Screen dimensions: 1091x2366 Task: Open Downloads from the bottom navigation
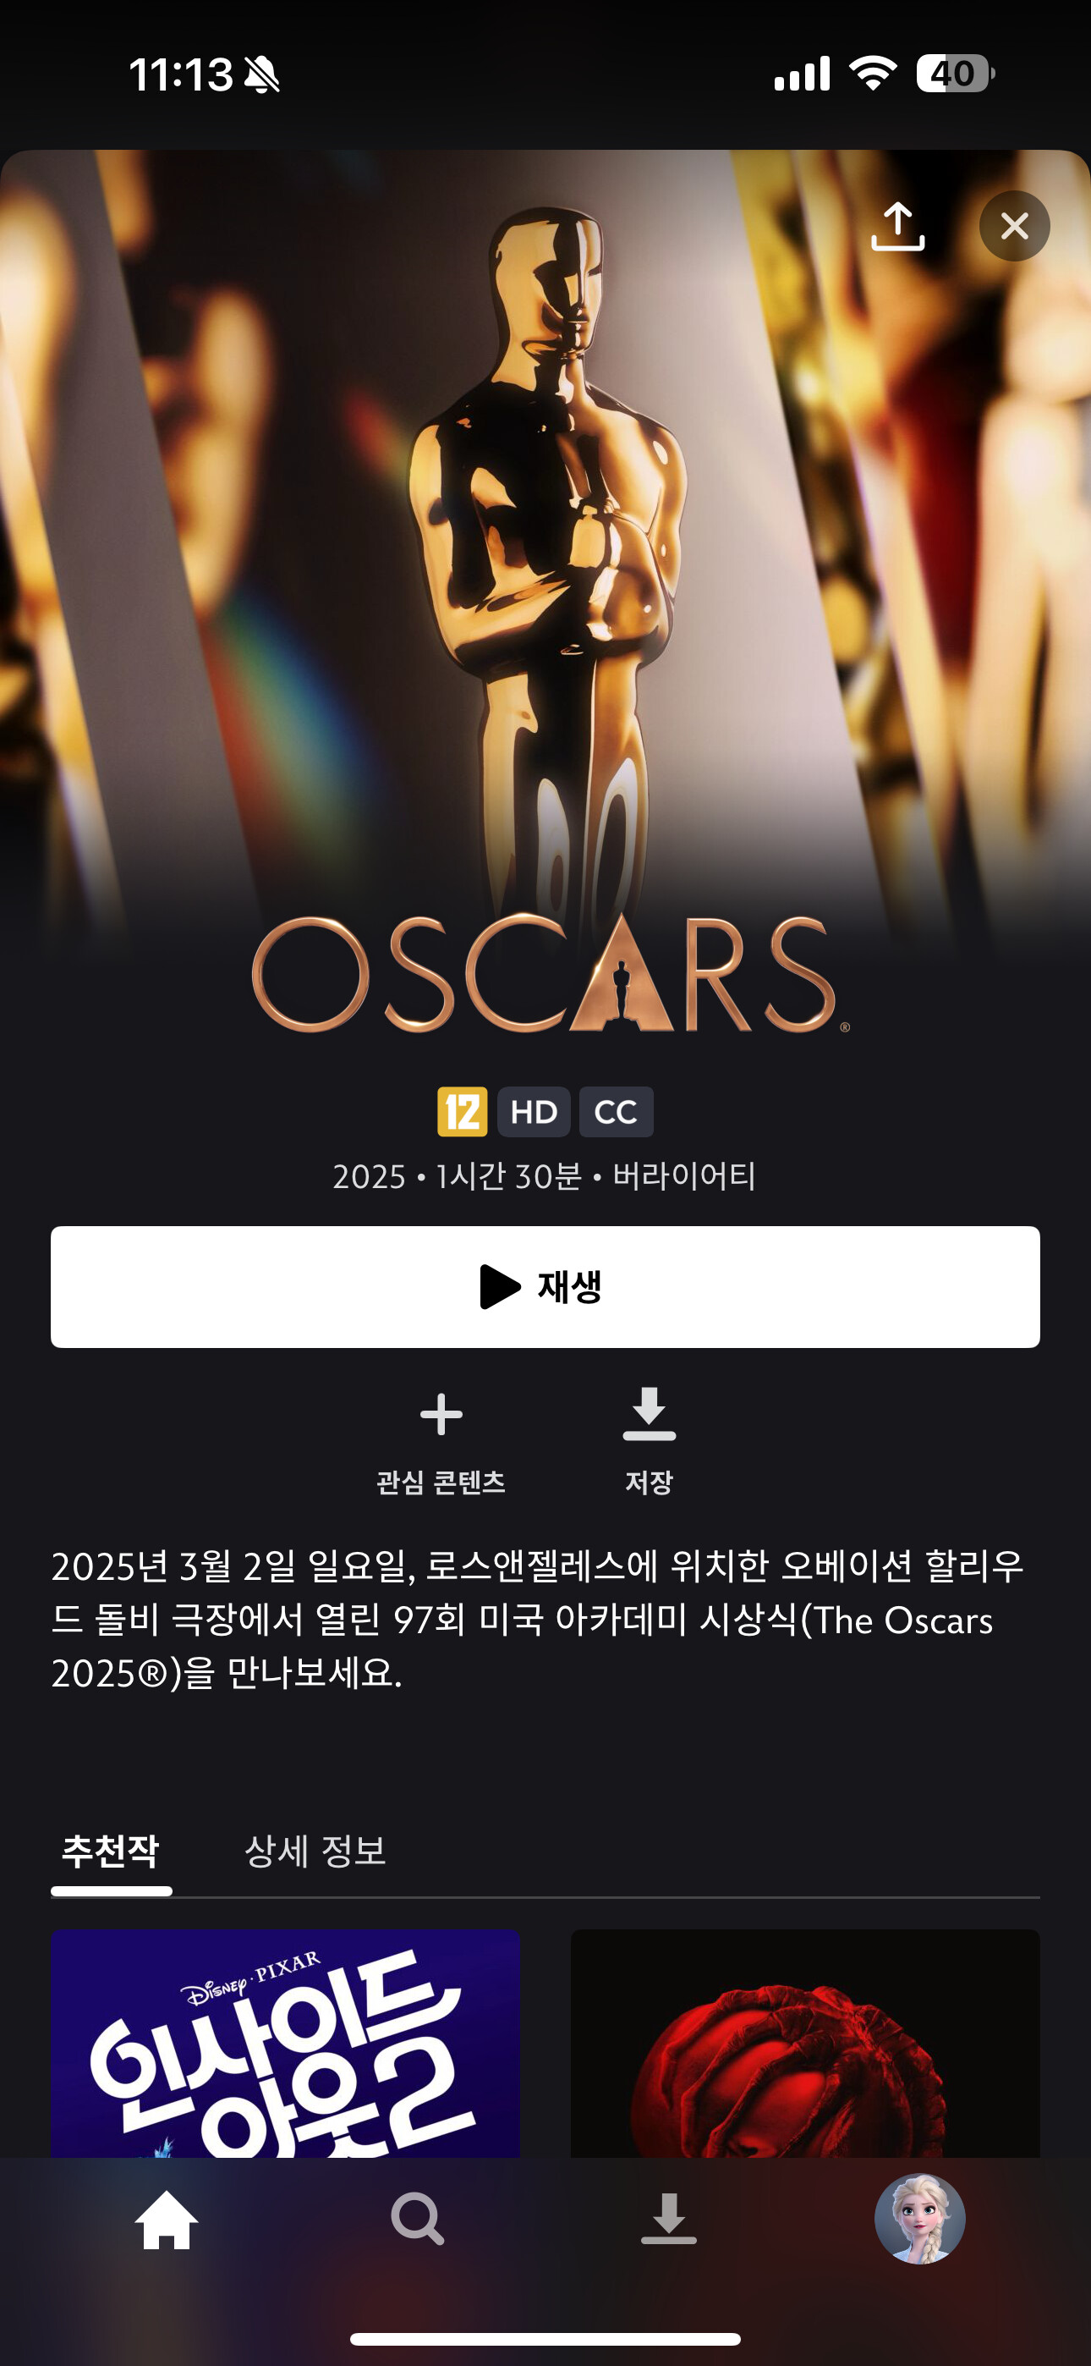click(669, 2220)
